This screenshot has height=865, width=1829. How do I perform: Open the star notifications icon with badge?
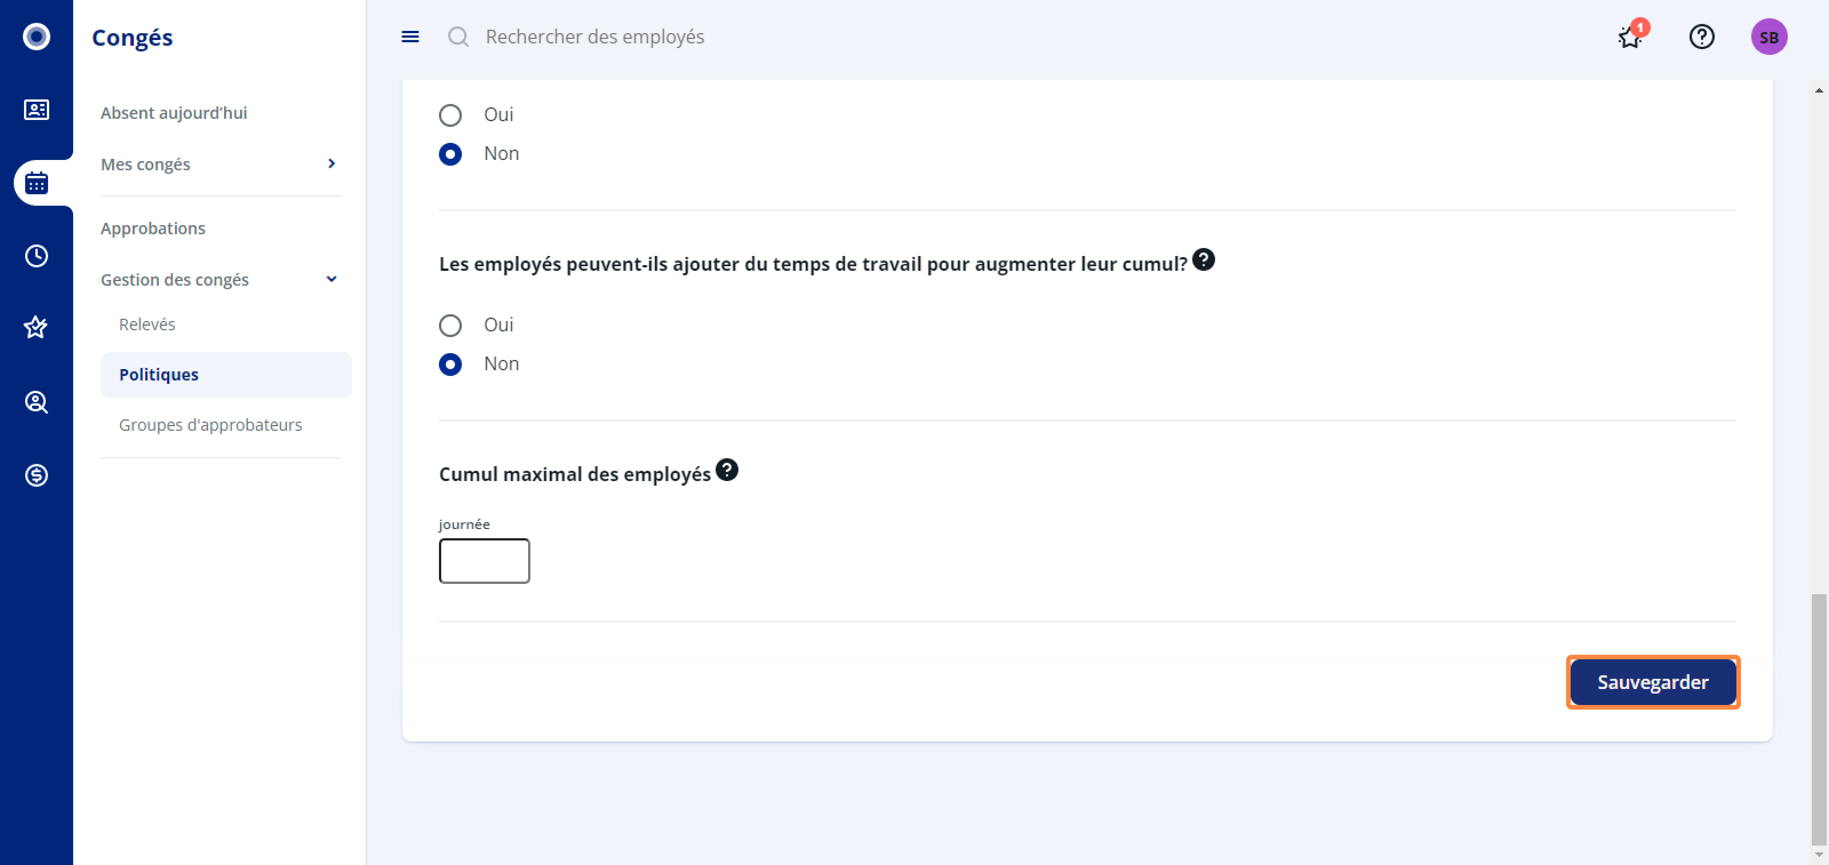click(1630, 37)
